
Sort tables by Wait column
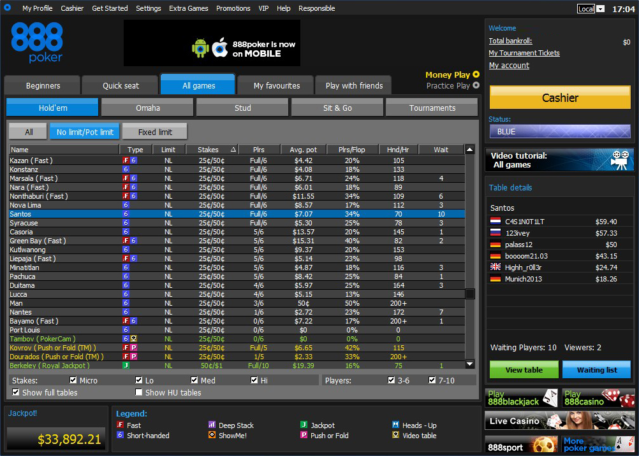pos(441,150)
